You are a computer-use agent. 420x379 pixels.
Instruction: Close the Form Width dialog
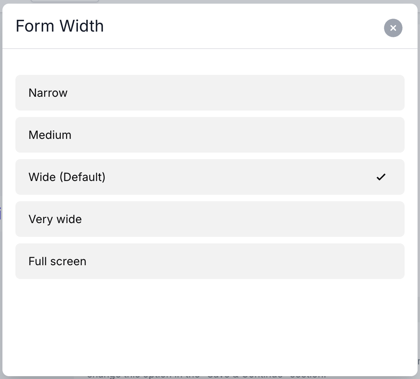tap(393, 28)
